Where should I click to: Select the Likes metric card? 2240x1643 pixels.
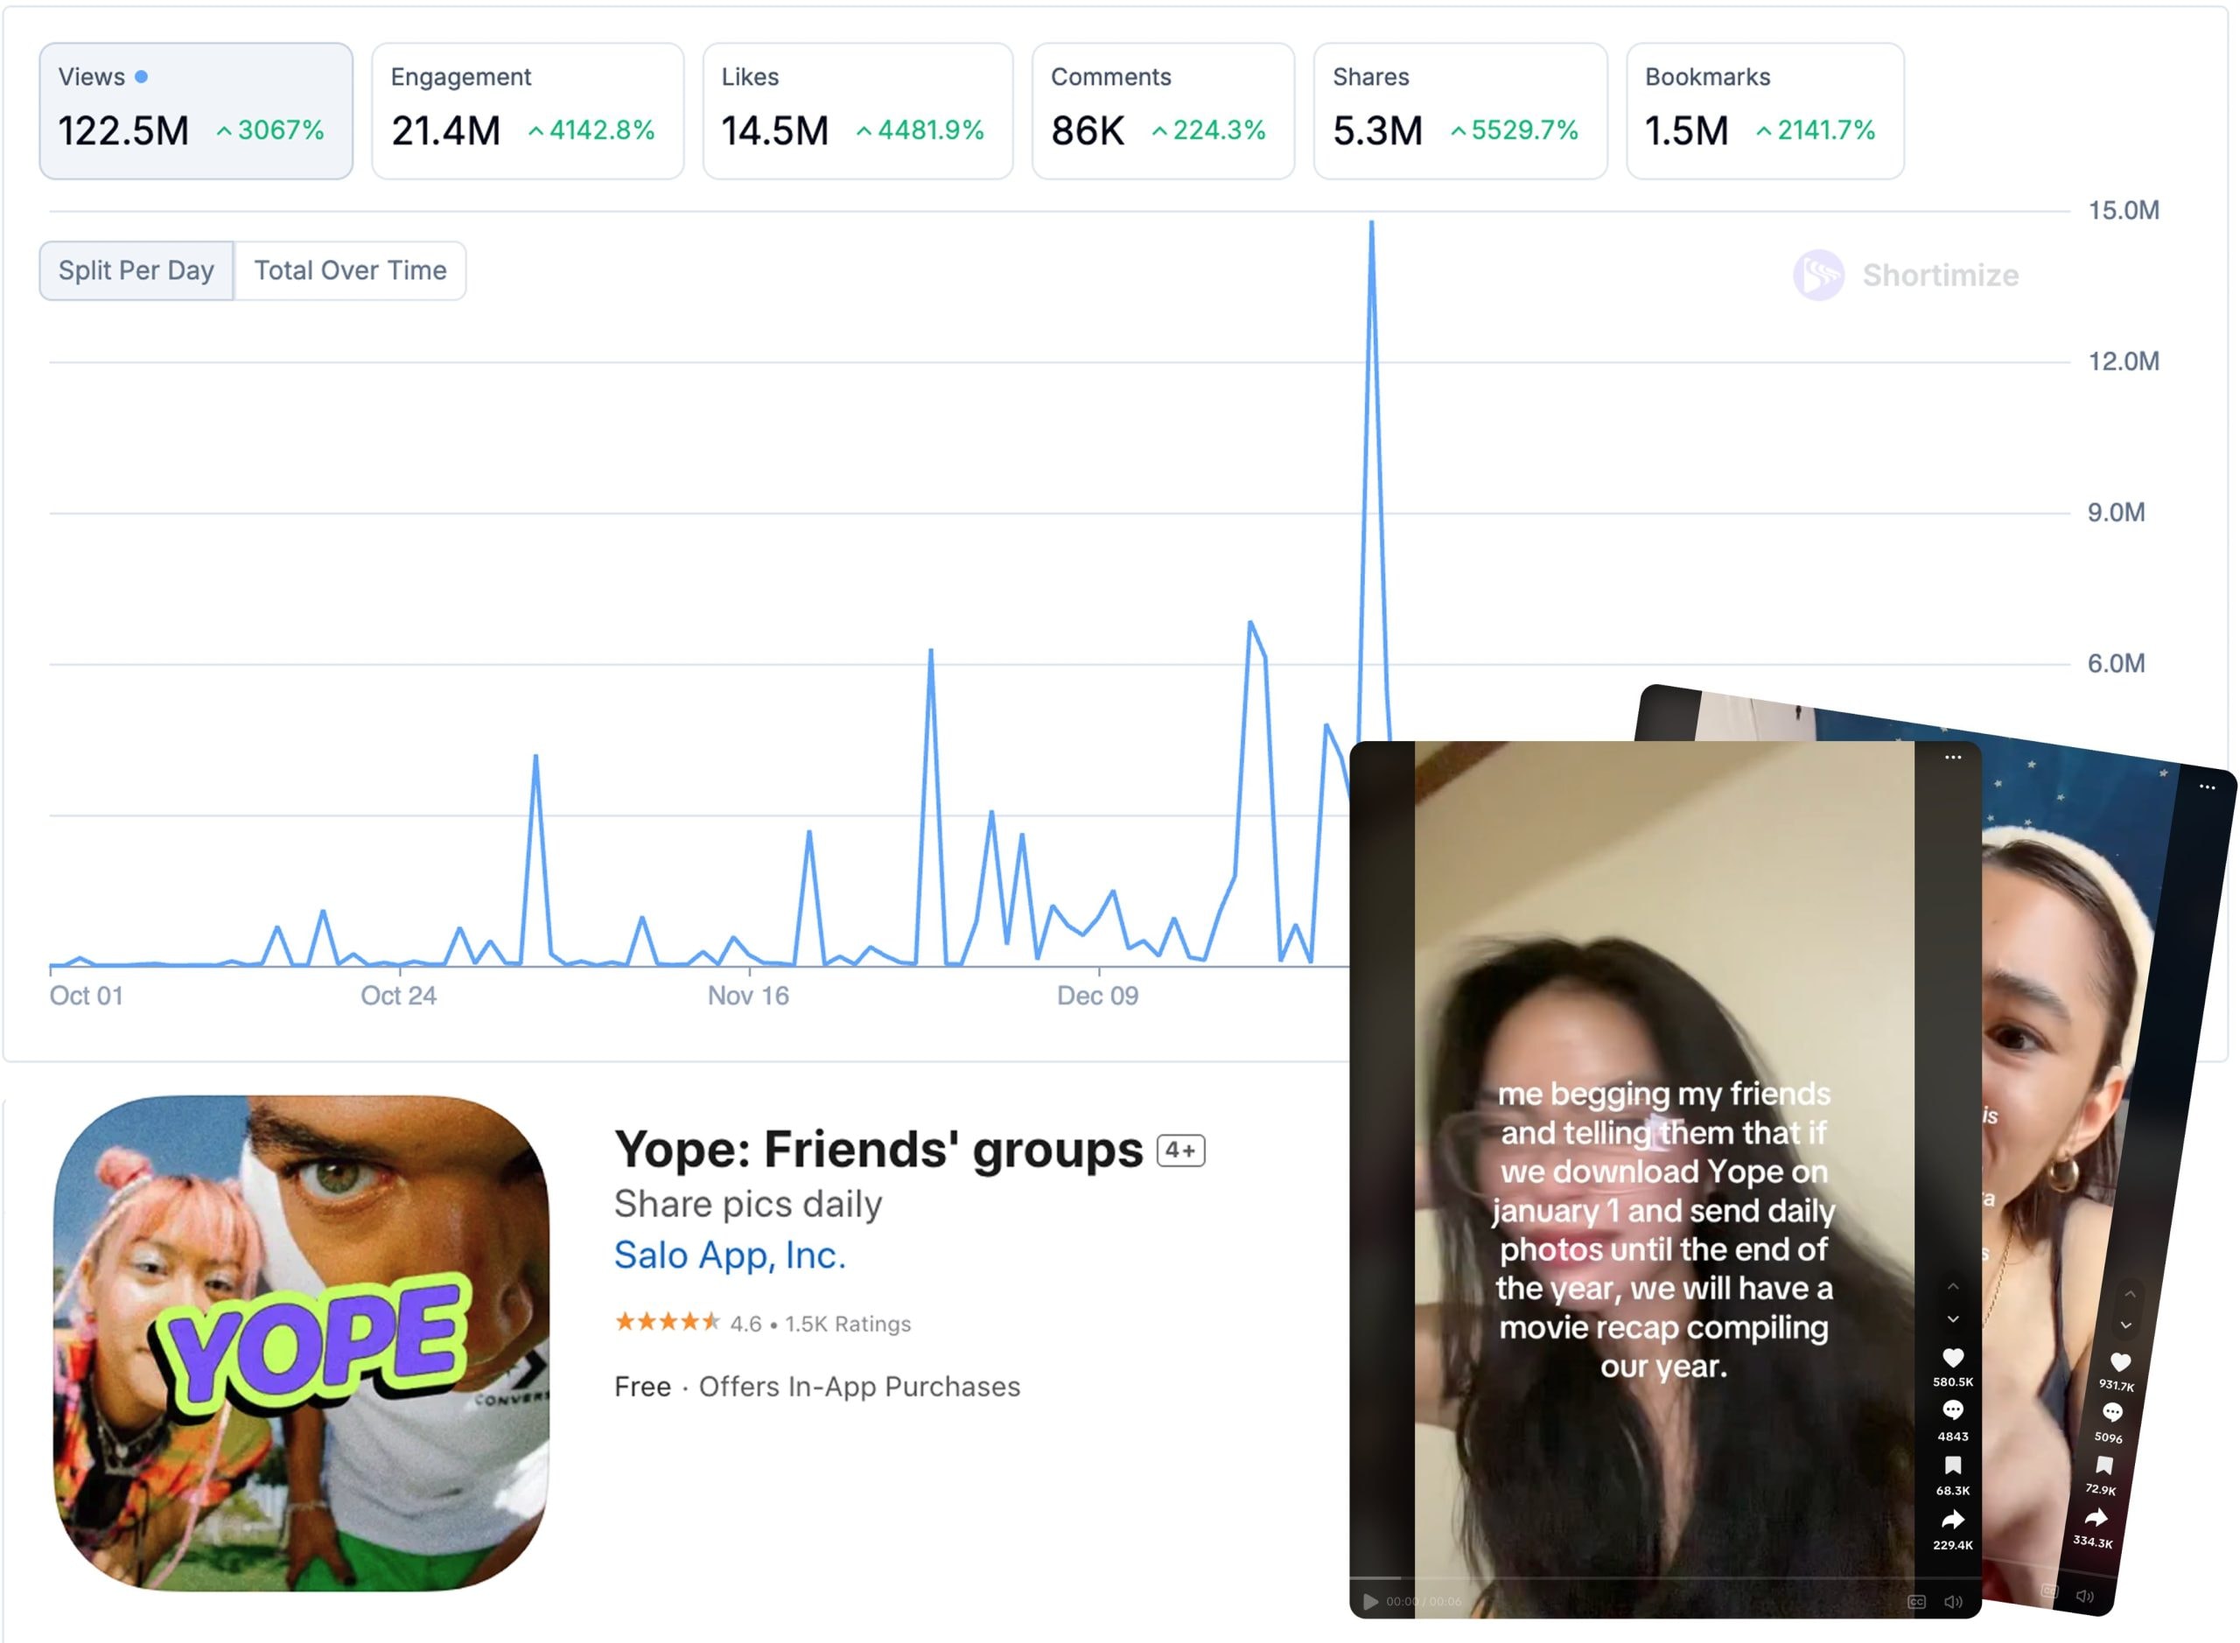click(x=857, y=110)
